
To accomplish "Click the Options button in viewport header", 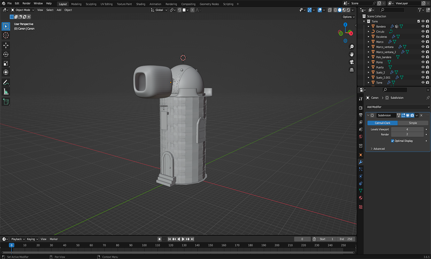I will click(348, 17).
